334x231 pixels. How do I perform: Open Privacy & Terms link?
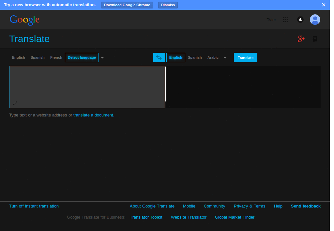coord(250,206)
